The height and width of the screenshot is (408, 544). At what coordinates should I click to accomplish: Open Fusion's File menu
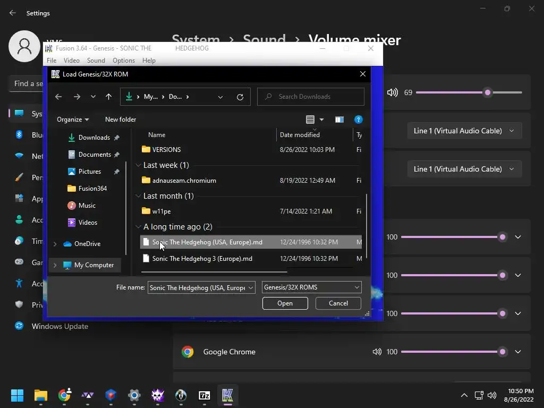click(52, 61)
